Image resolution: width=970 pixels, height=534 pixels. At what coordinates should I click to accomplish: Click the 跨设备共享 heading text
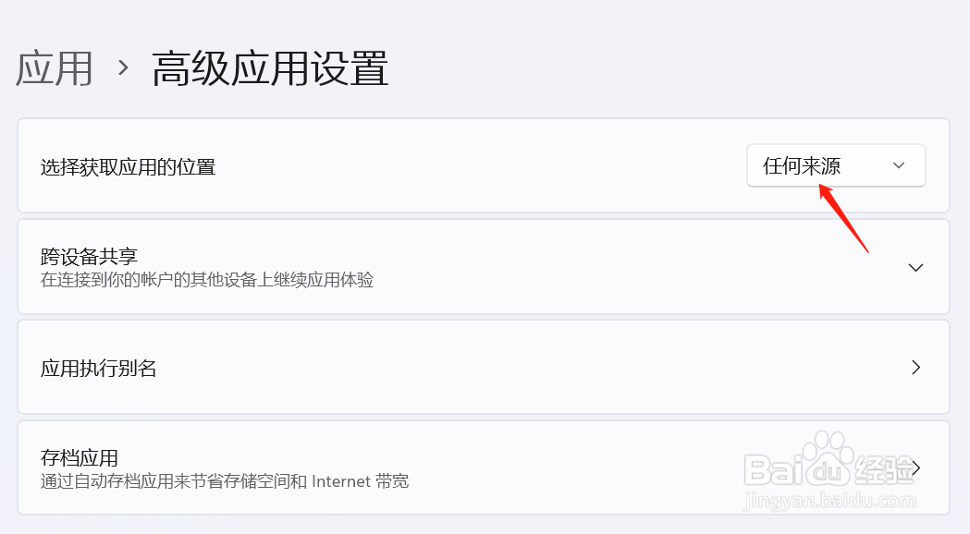click(89, 256)
